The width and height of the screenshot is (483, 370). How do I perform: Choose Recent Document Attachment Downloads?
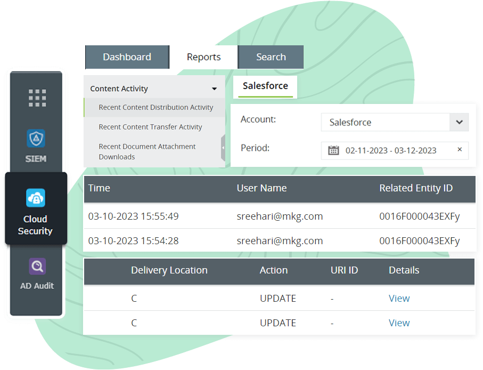click(x=147, y=151)
